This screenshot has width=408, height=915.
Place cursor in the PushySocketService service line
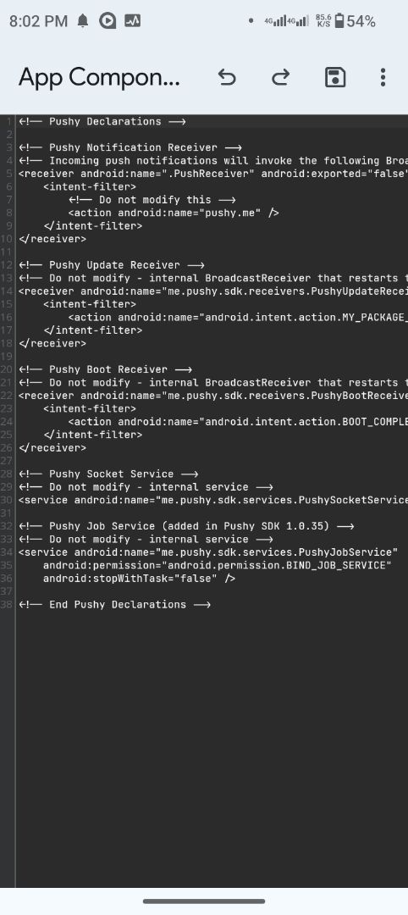pyautogui.click(x=212, y=500)
